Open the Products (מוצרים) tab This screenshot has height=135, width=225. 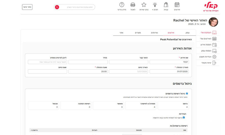click(138, 33)
